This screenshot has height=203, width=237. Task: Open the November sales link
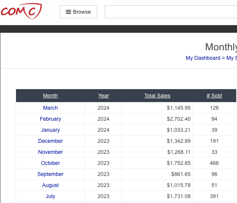(50, 152)
